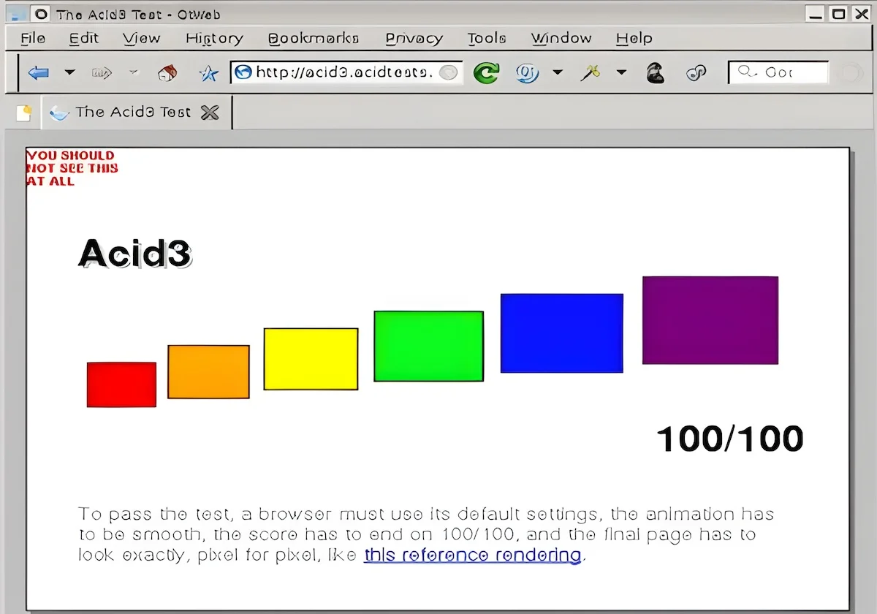877x614 pixels.
Task: Click the private browsing spy icon
Action: tap(656, 72)
